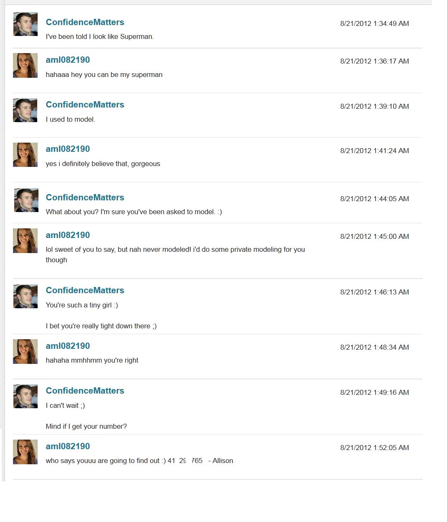The width and height of the screenshot is (447, 522).
Task: Open ConfidenceMatters avatar beside 'I can't wait'
Action: pyautogui.click(x=26, y=397)
